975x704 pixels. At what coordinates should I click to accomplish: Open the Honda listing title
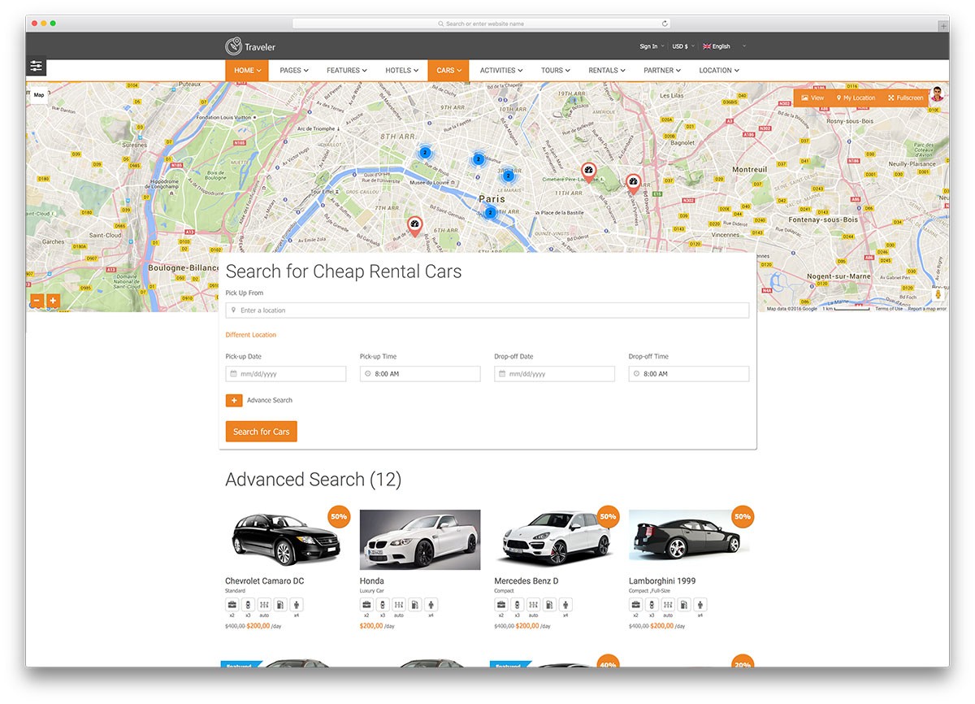point(372,581)
